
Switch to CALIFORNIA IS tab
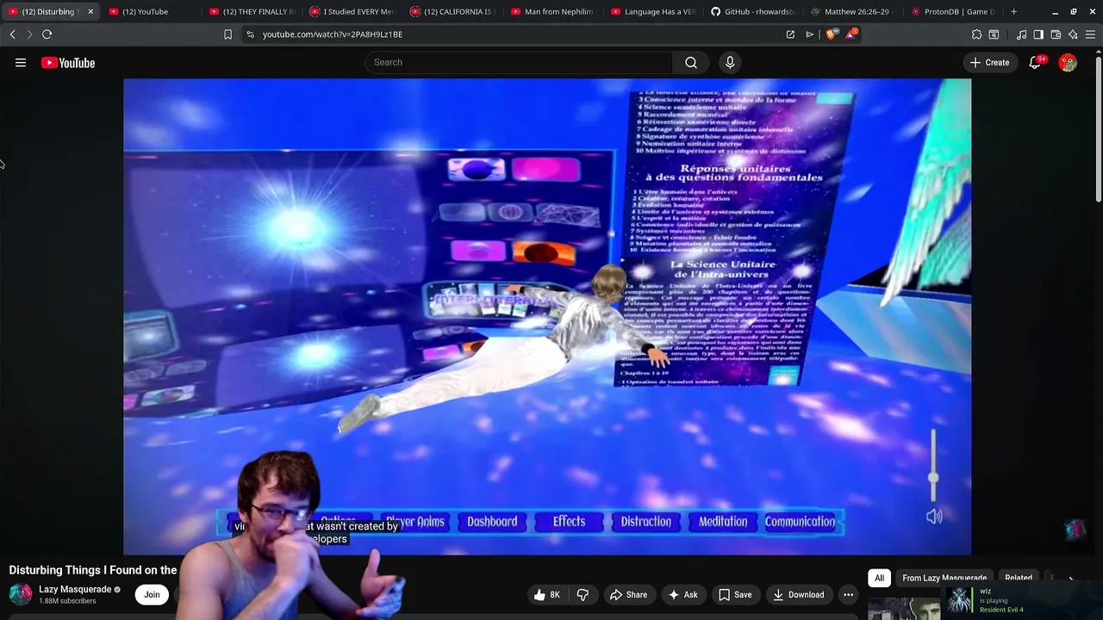pyautogui.click(x=452, y=11)
